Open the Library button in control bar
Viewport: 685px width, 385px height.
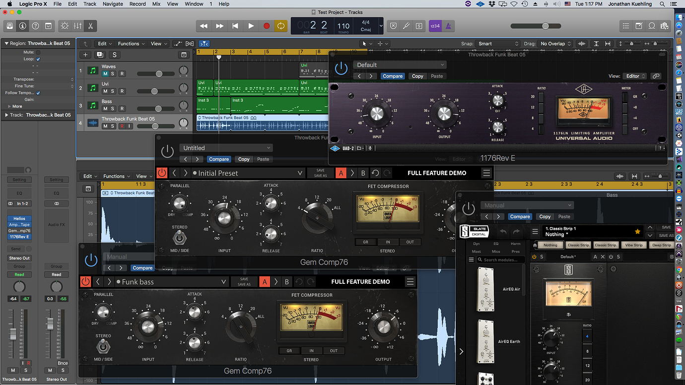coord(9,26)
